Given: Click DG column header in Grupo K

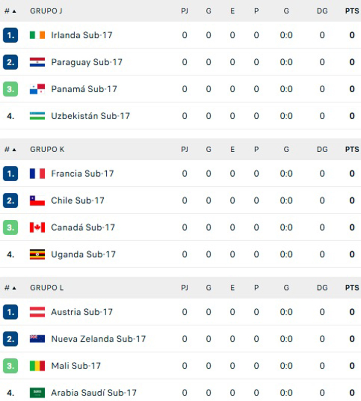Looking at the screenshot, I should tap(322, 150).
